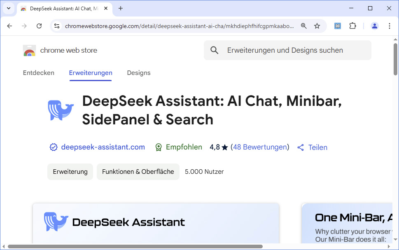Image resolution: width=399 pixels, height=250 pixels.
Task: Open the 48 Bewertungen link
Action: [x=260, y=147]
